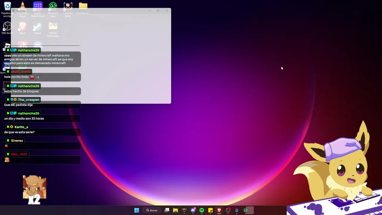This screenshot has height=215, width=382.
Task: Click the Buscar search box in taskbar
Action: click(x=152, y=210)
